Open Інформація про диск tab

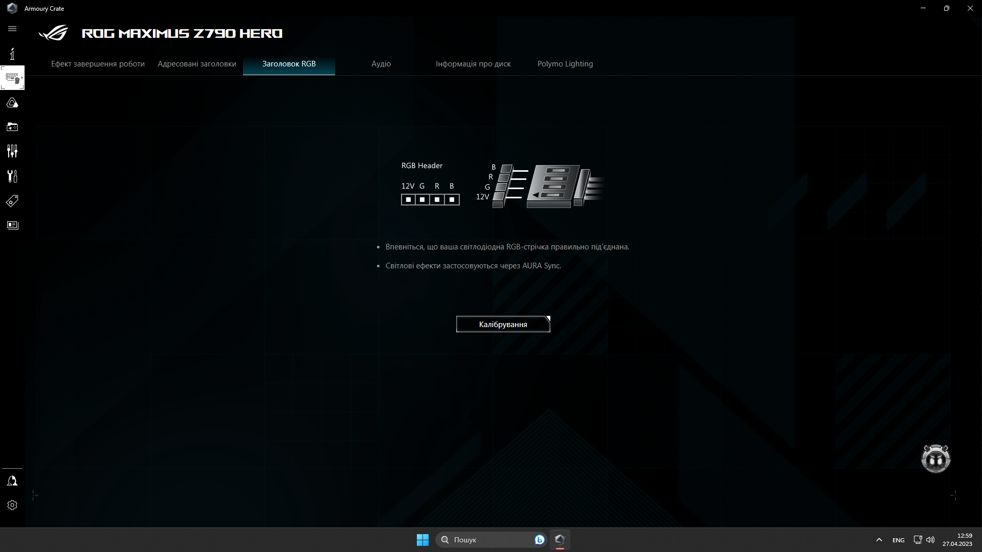[473, 64]
